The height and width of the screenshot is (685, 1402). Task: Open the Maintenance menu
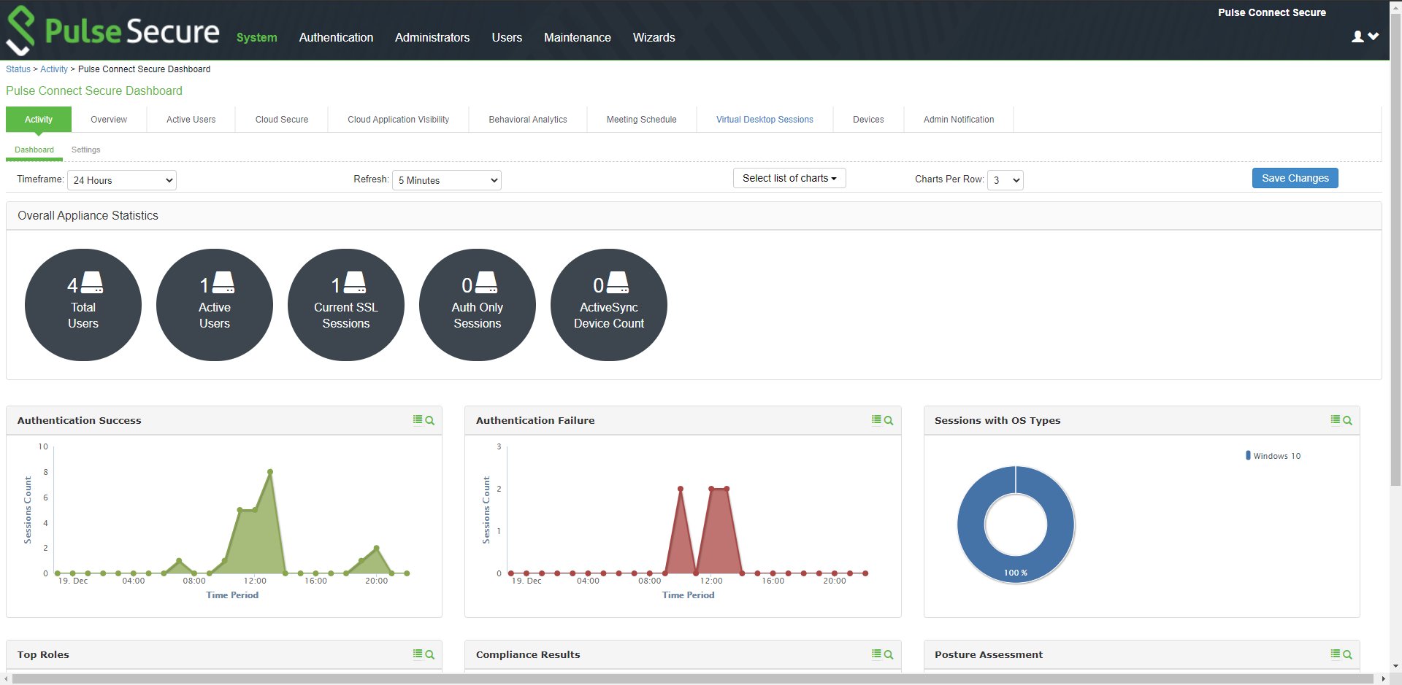tap(578, 37)
